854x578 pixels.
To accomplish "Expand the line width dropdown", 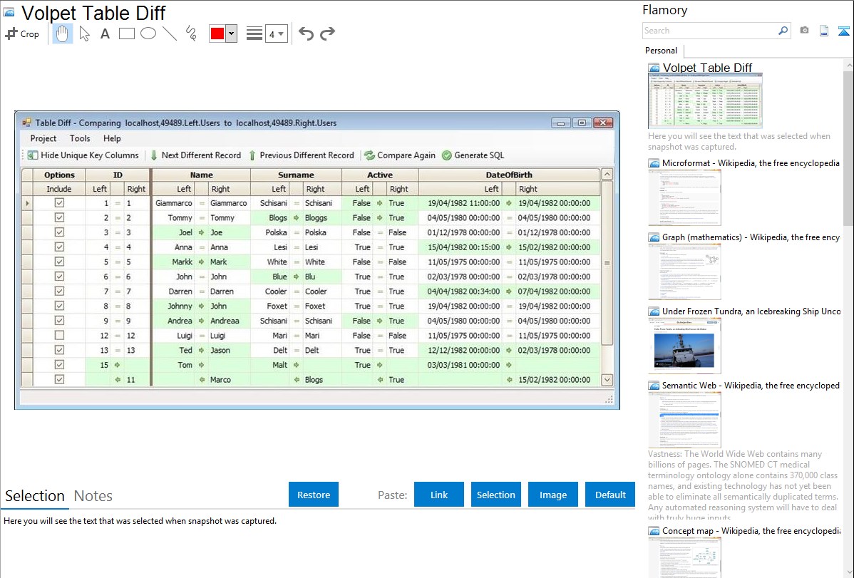I will point(281,34).
